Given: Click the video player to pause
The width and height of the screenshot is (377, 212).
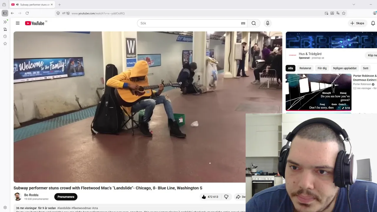Looking at the screenshot, I should (x=148, y=107).
